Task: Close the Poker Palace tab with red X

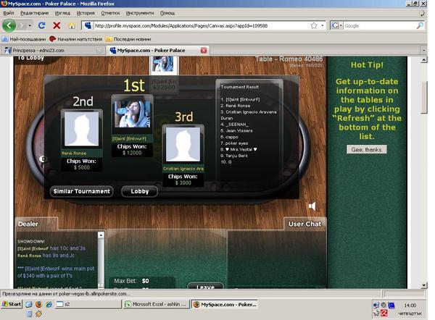Action: (x=204, y=51)
